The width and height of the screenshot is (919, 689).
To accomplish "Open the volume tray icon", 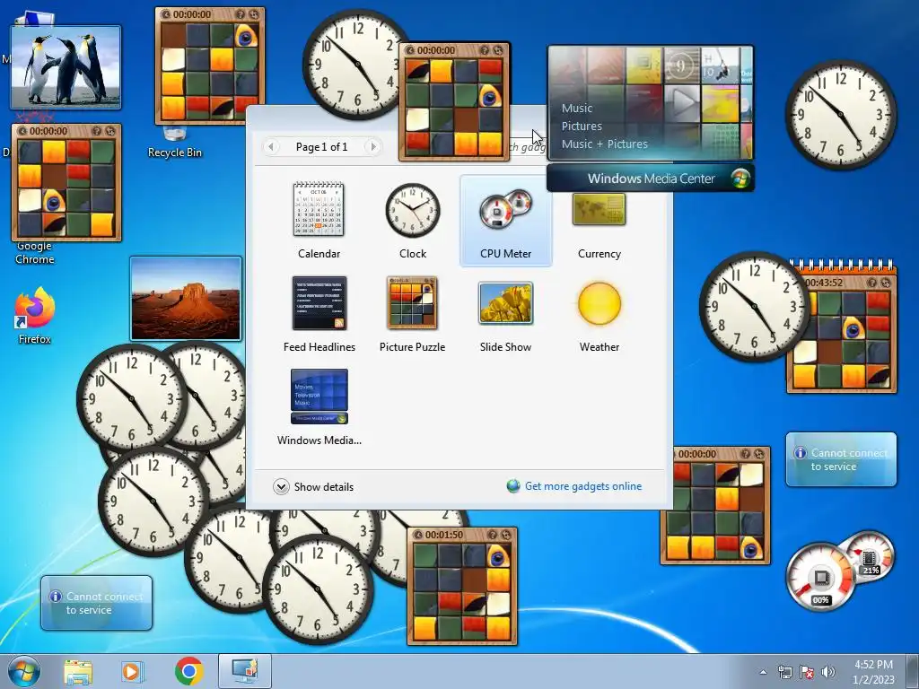I will point(827,673).
